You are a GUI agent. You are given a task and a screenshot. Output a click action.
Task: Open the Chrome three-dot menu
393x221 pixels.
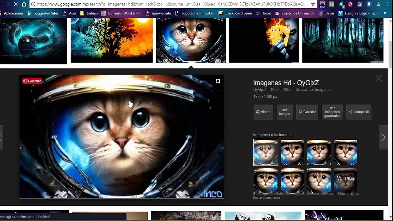388,4
